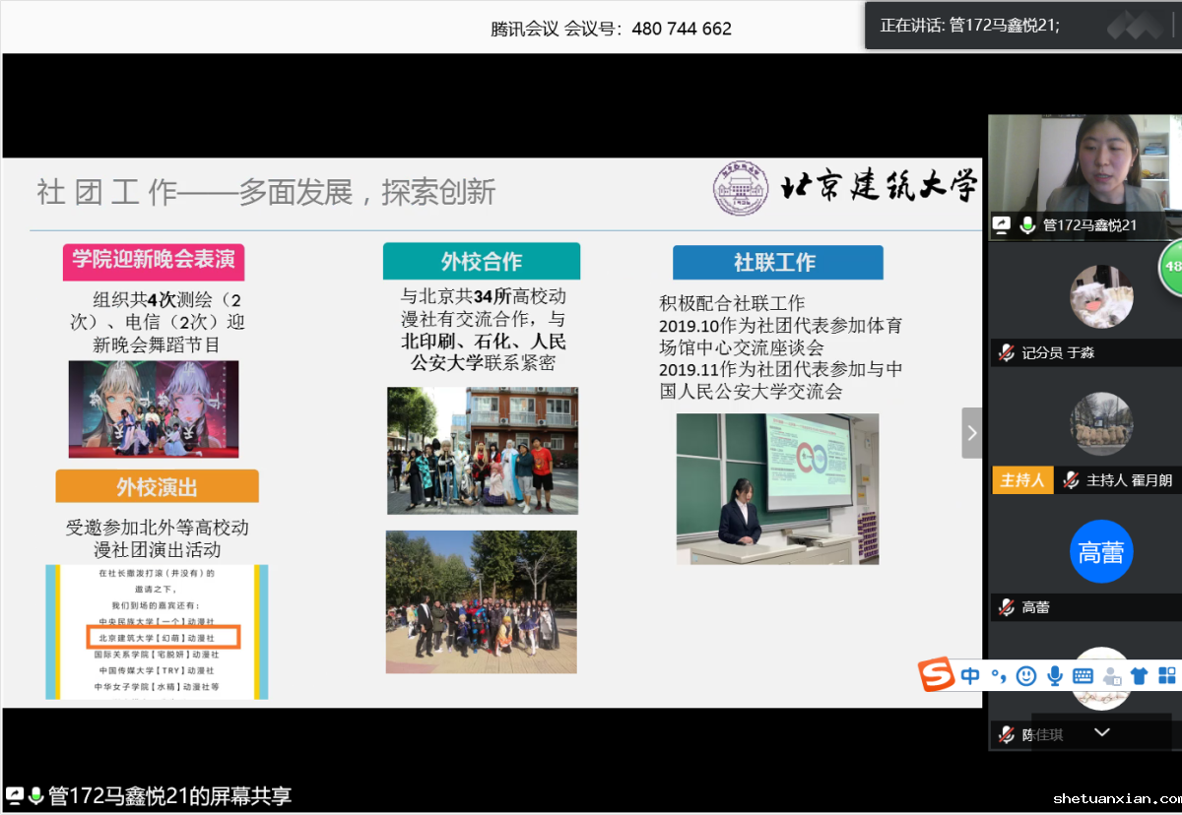
Task: Open the Sogou emoji smiley panel
Action: pyautogui.click(x=1026, y=676)
